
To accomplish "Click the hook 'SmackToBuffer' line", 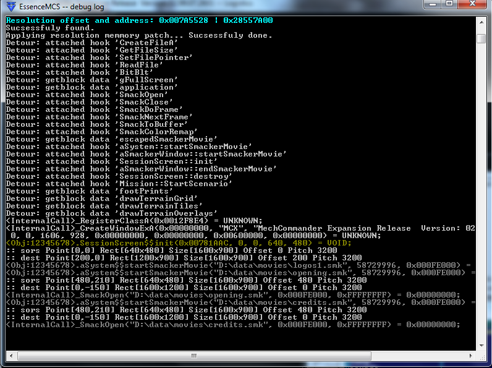I will [96, 124].
